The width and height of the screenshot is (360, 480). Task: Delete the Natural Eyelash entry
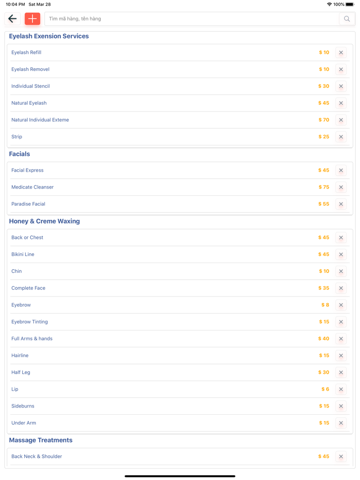coord(341,103)
